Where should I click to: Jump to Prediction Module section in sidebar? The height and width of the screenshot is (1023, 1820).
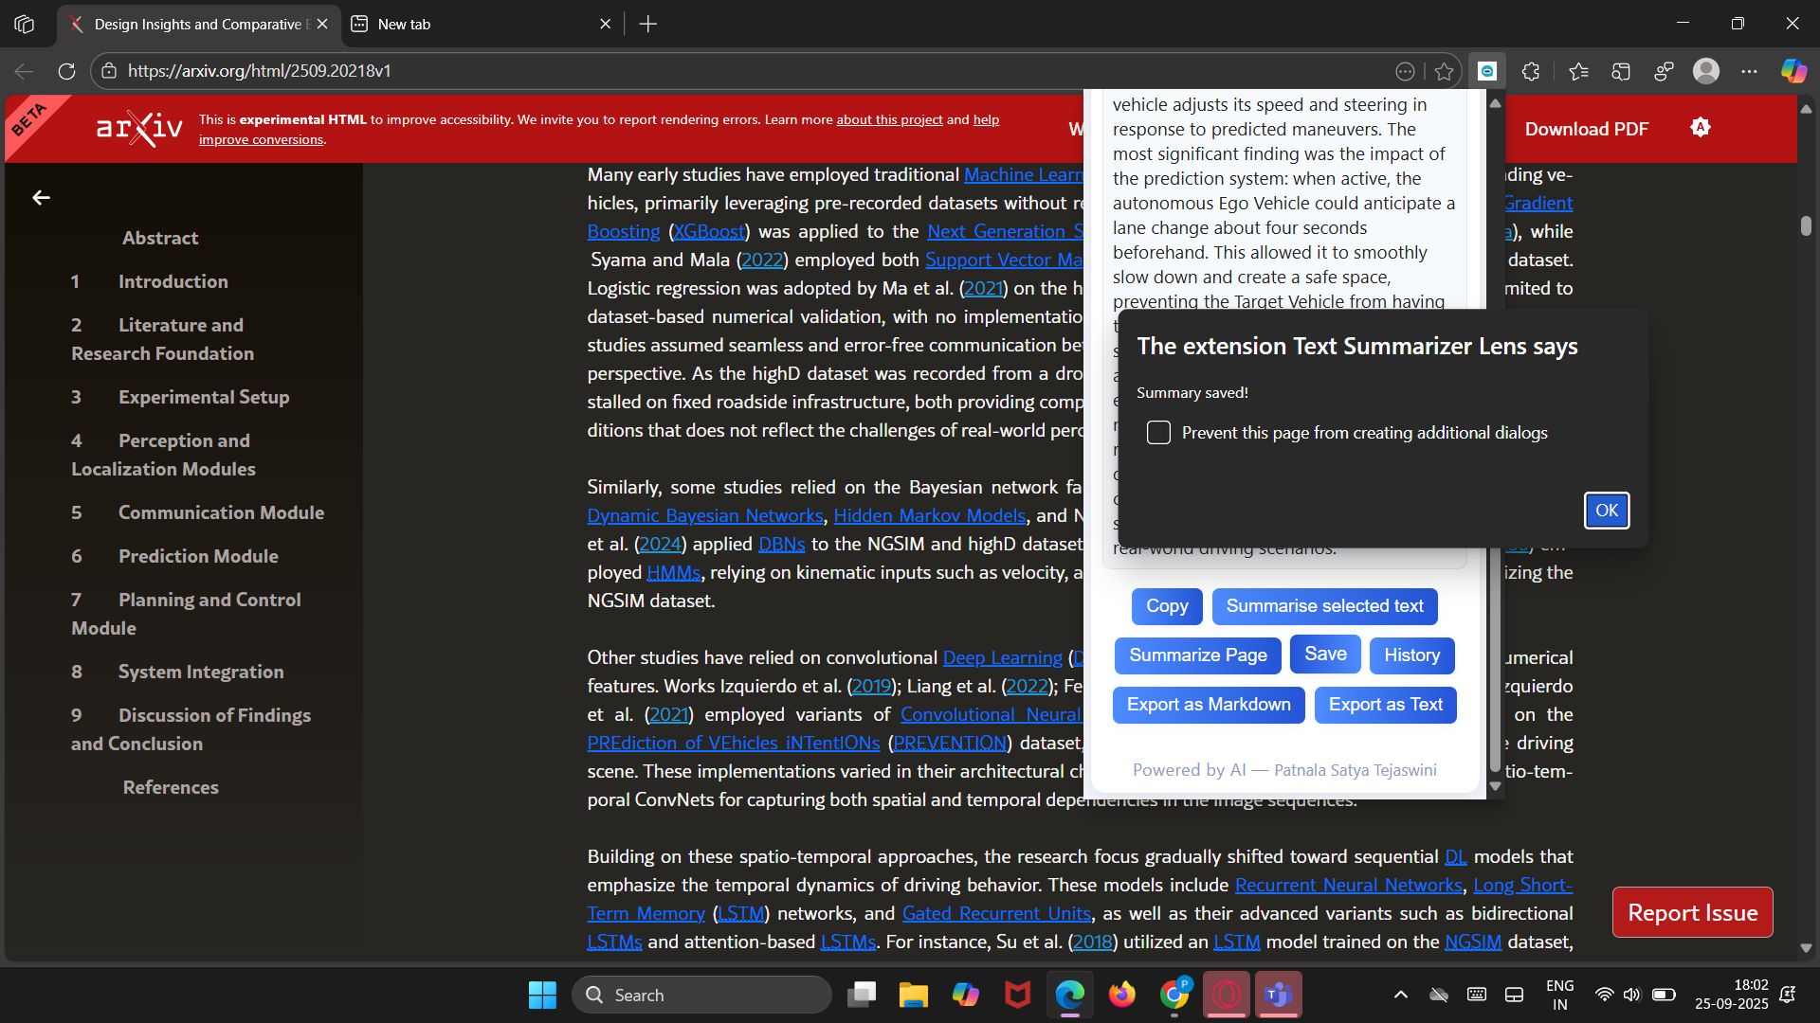click(x=197, y=556)
